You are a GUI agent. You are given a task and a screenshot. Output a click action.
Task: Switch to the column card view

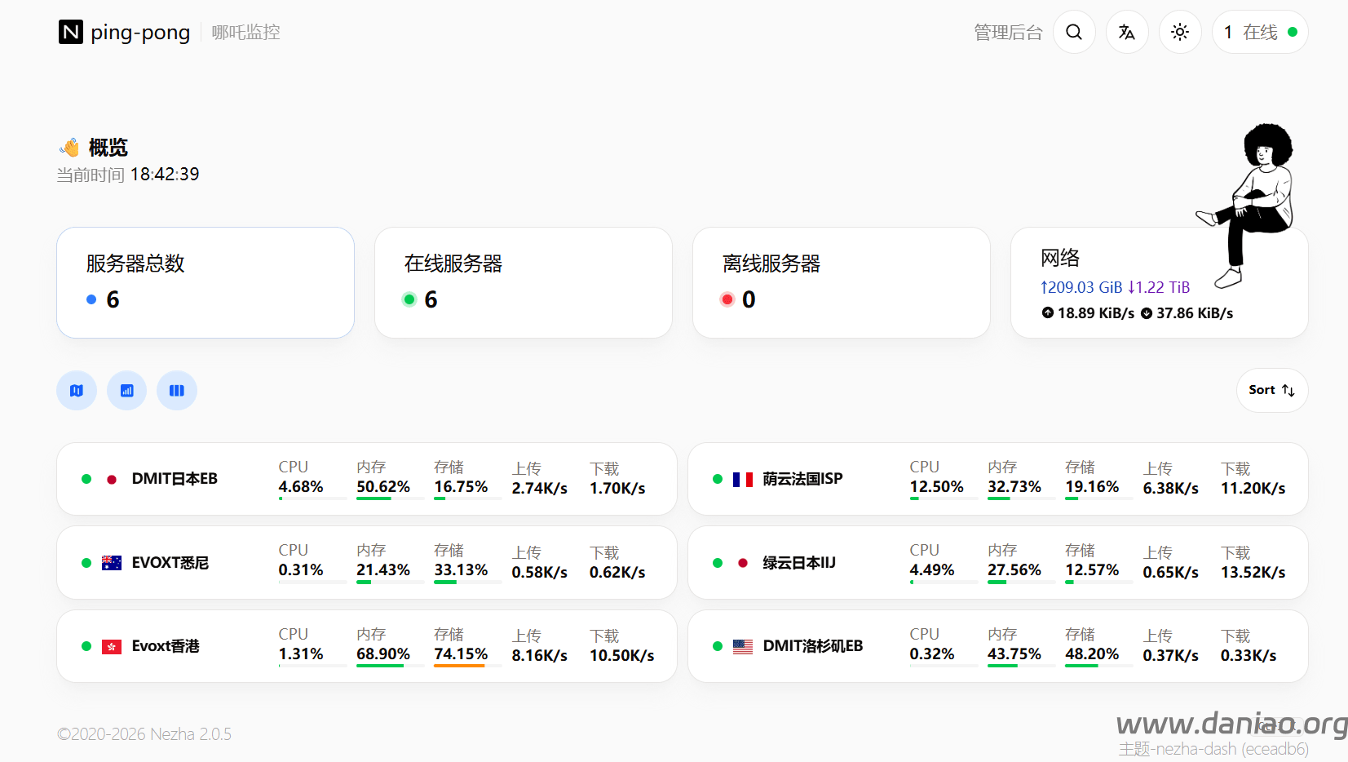(x=177, y=390)
